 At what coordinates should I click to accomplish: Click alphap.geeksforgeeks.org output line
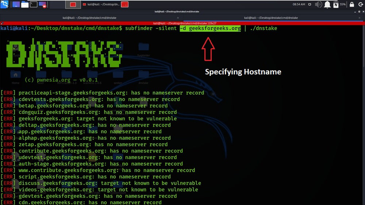86,138
